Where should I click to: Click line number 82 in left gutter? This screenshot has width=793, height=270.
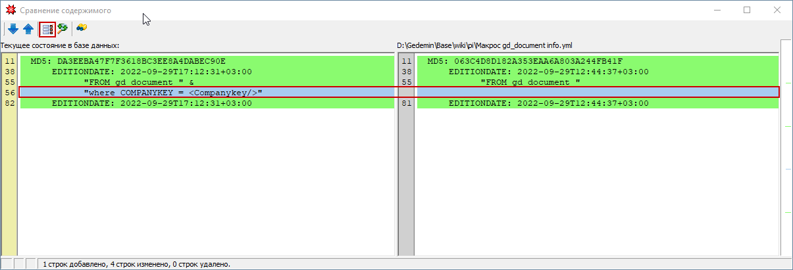pyautogui.click(x=9, y=103)
